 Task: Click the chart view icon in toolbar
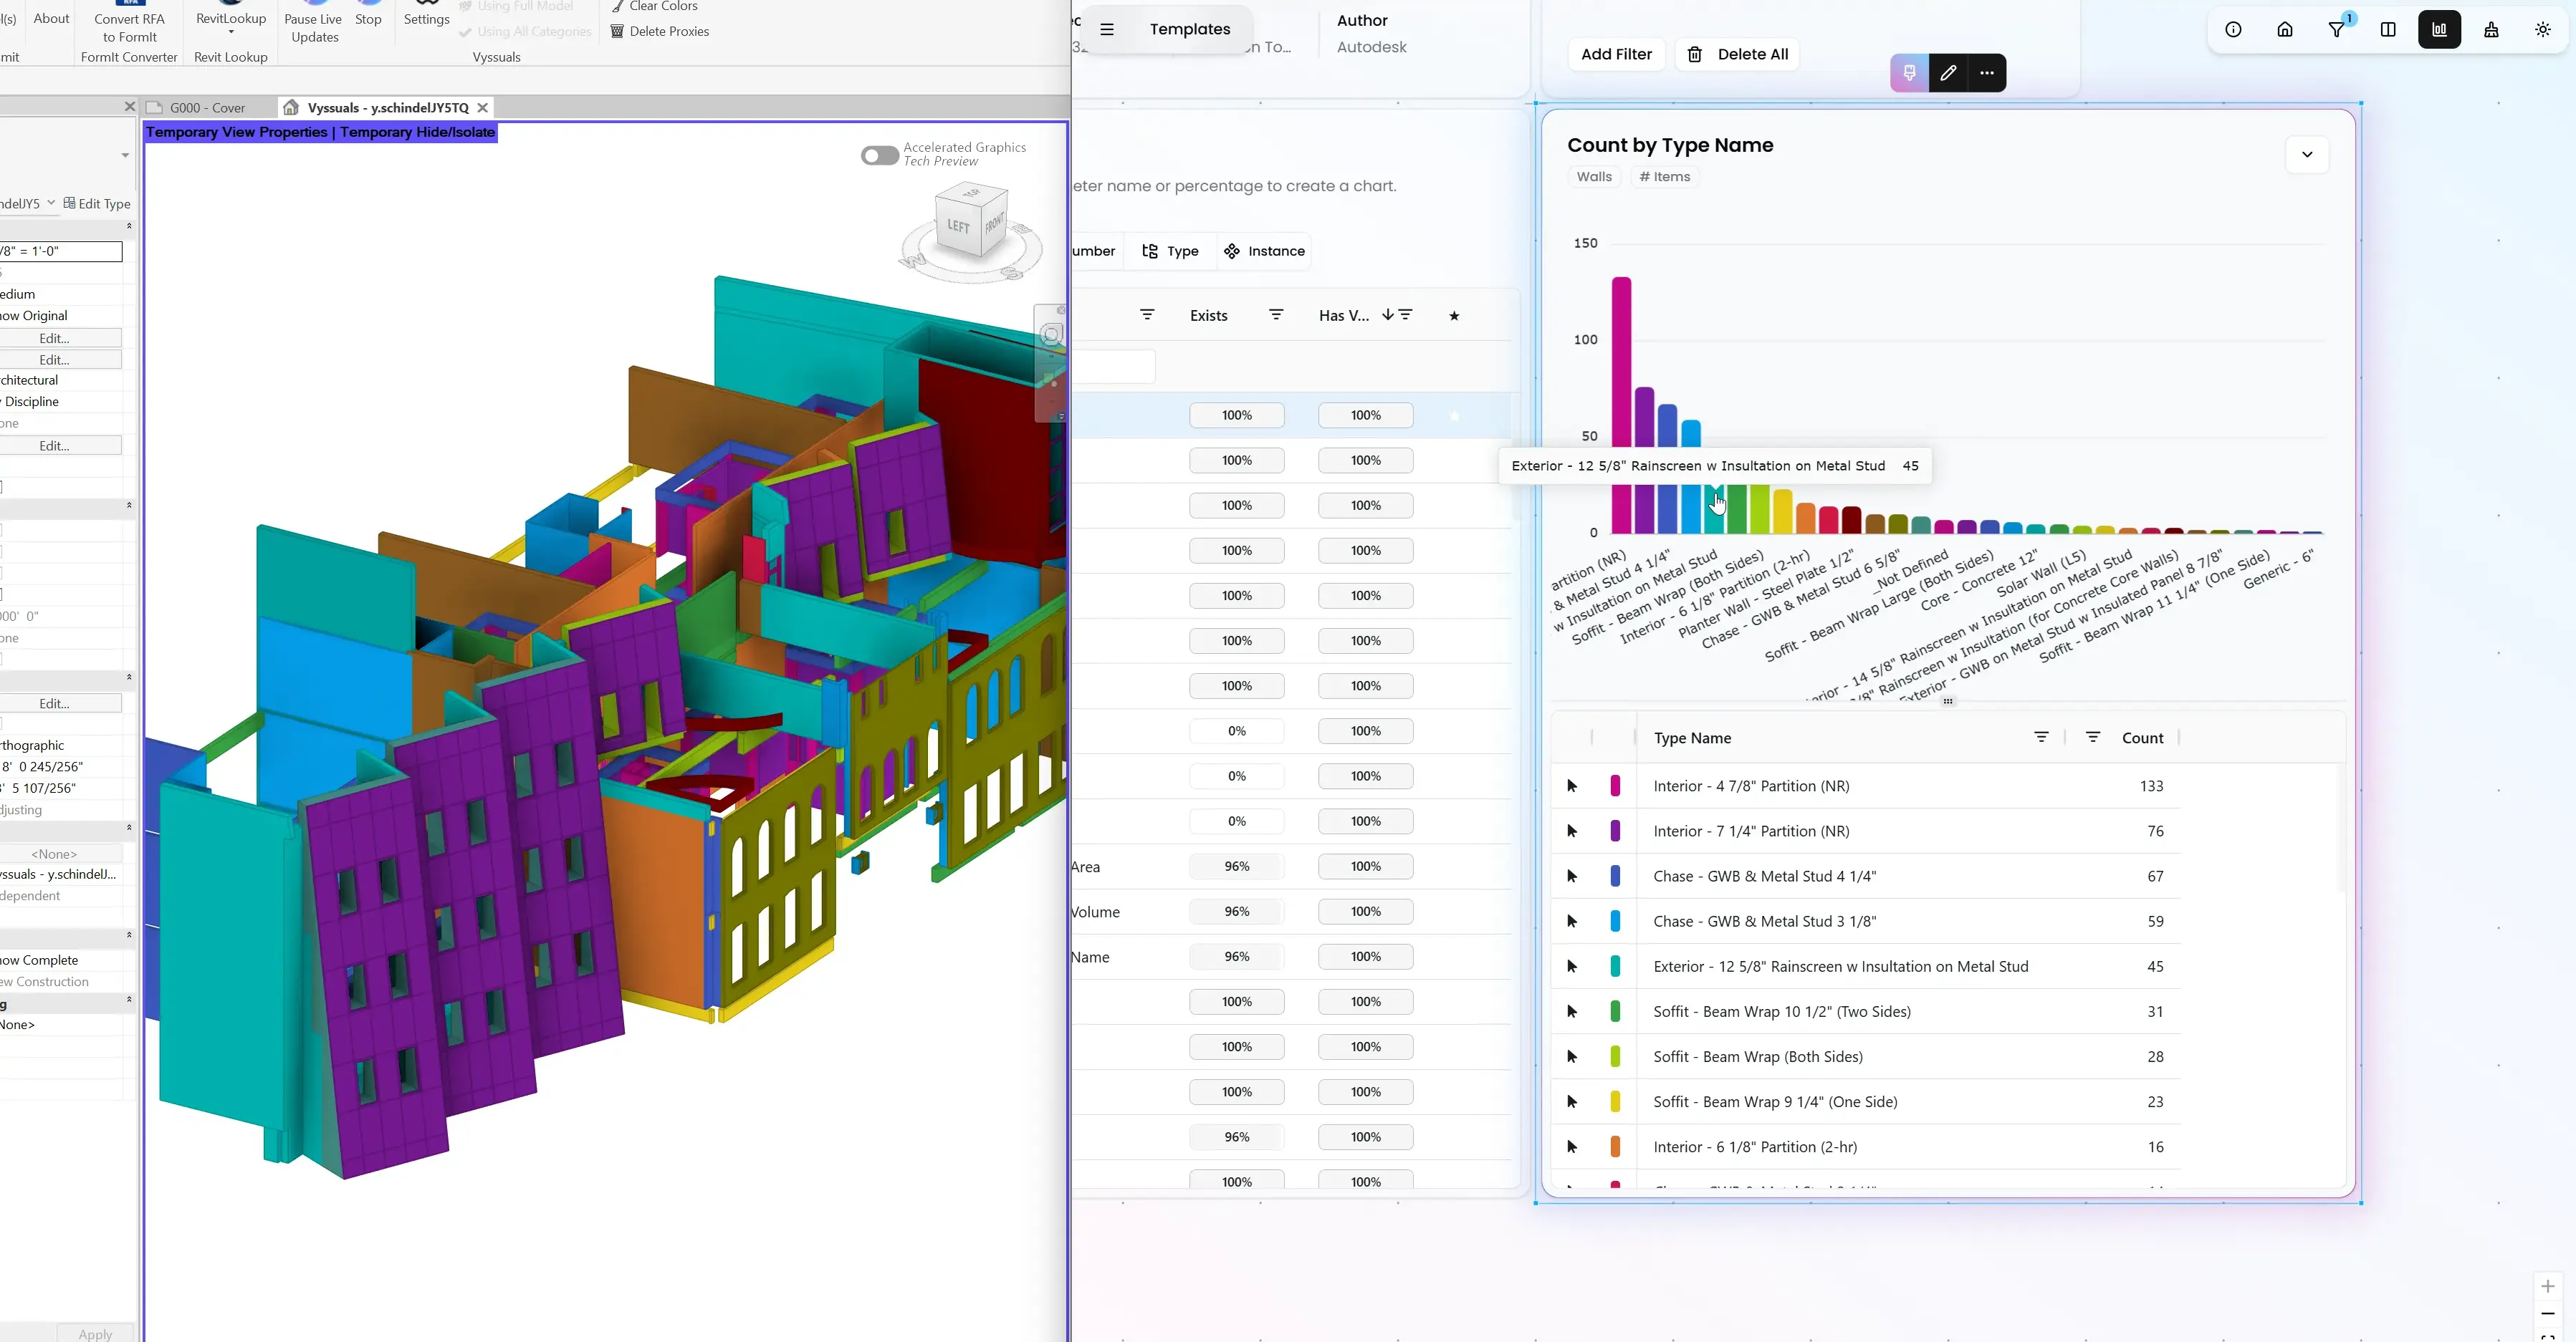coord(2439,30)
